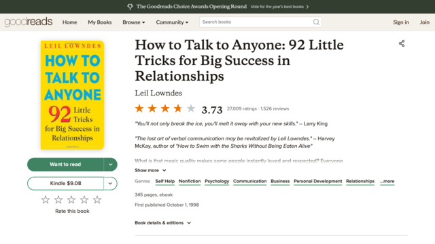Click '345 pages, ebook' text
This screenshot has height=244, width=435.
(154, 195)
